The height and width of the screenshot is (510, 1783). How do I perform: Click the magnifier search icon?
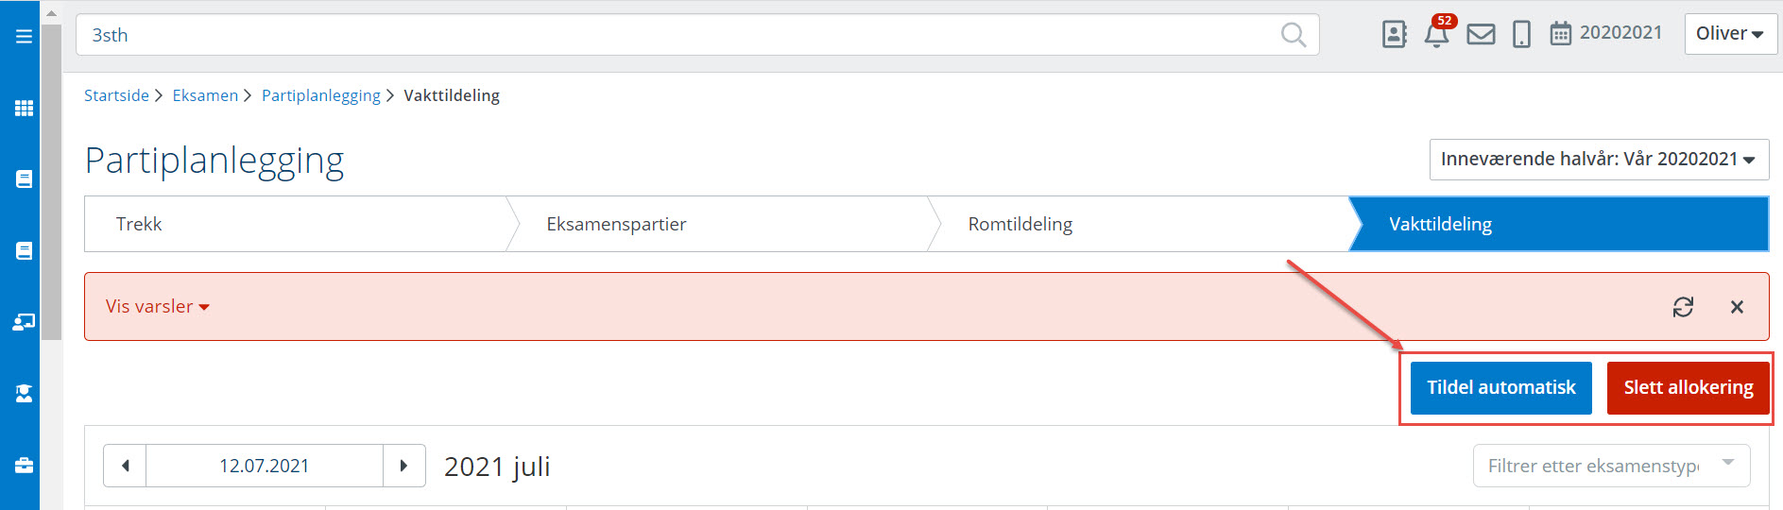pos(1293,35)
